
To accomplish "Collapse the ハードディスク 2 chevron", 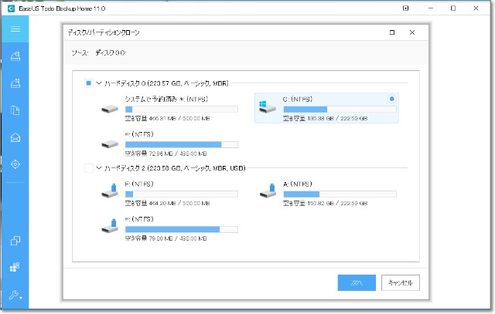I will (98, 167).
